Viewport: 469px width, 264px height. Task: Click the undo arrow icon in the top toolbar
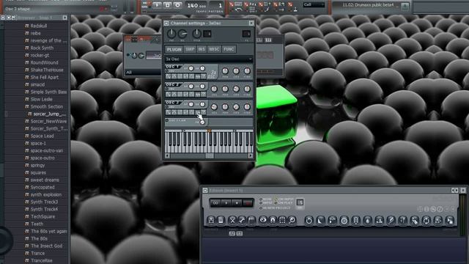239,10
